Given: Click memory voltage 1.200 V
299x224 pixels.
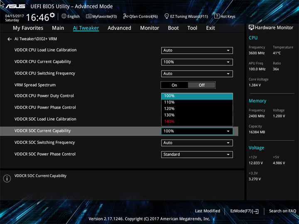Looking at the screenshot, I should click(279, 116).
